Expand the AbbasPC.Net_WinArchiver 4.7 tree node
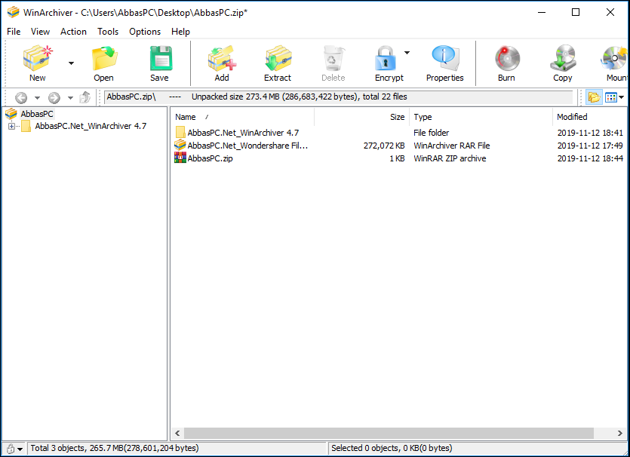The image size is (630, 457). click(11, 127)
